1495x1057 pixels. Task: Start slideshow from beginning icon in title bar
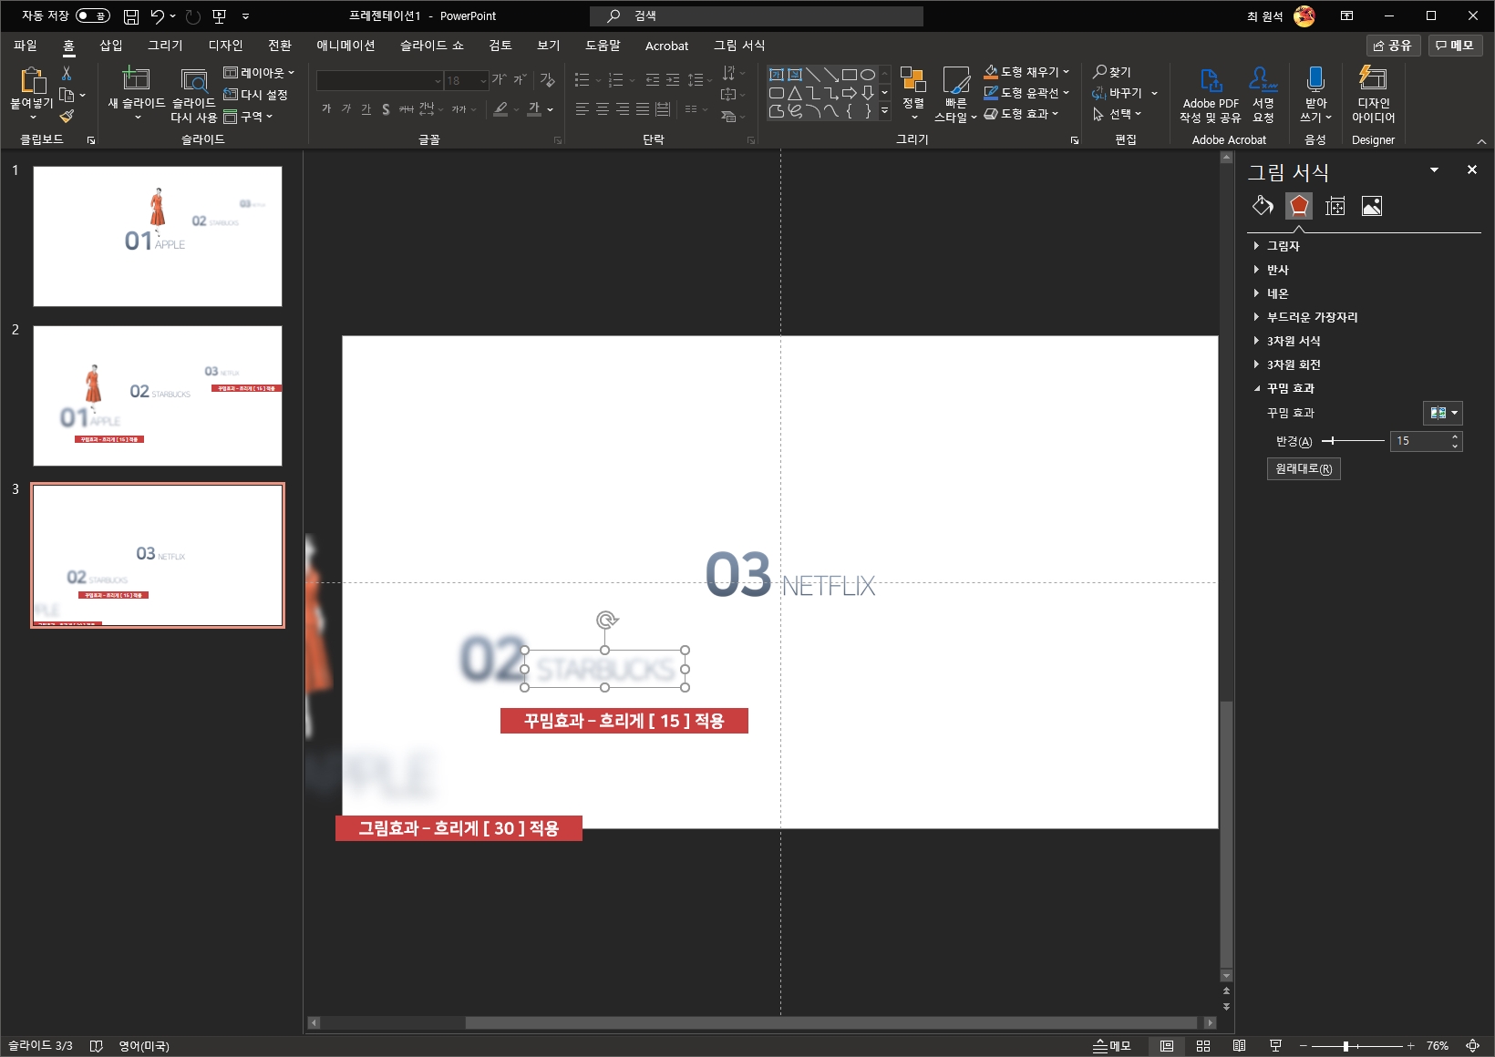[x=219, y=16]
